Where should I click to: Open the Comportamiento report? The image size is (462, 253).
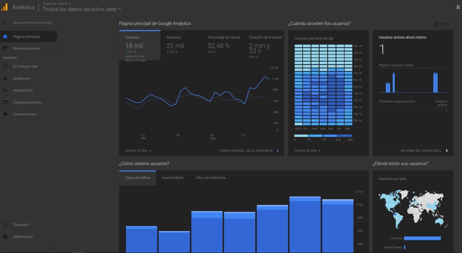pos(28,102)
